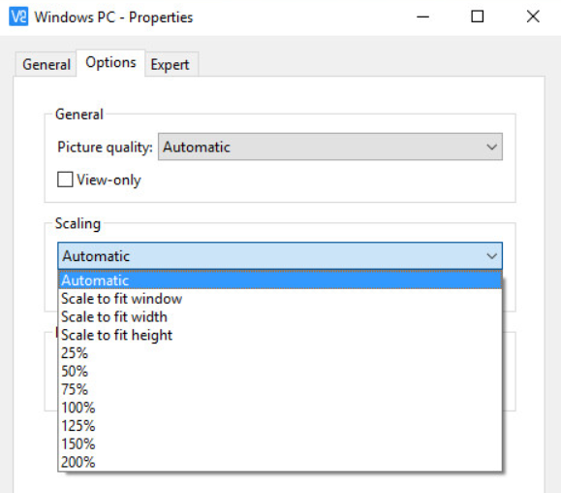
Task: Switch to the General tab
Action: coord(47,64)
